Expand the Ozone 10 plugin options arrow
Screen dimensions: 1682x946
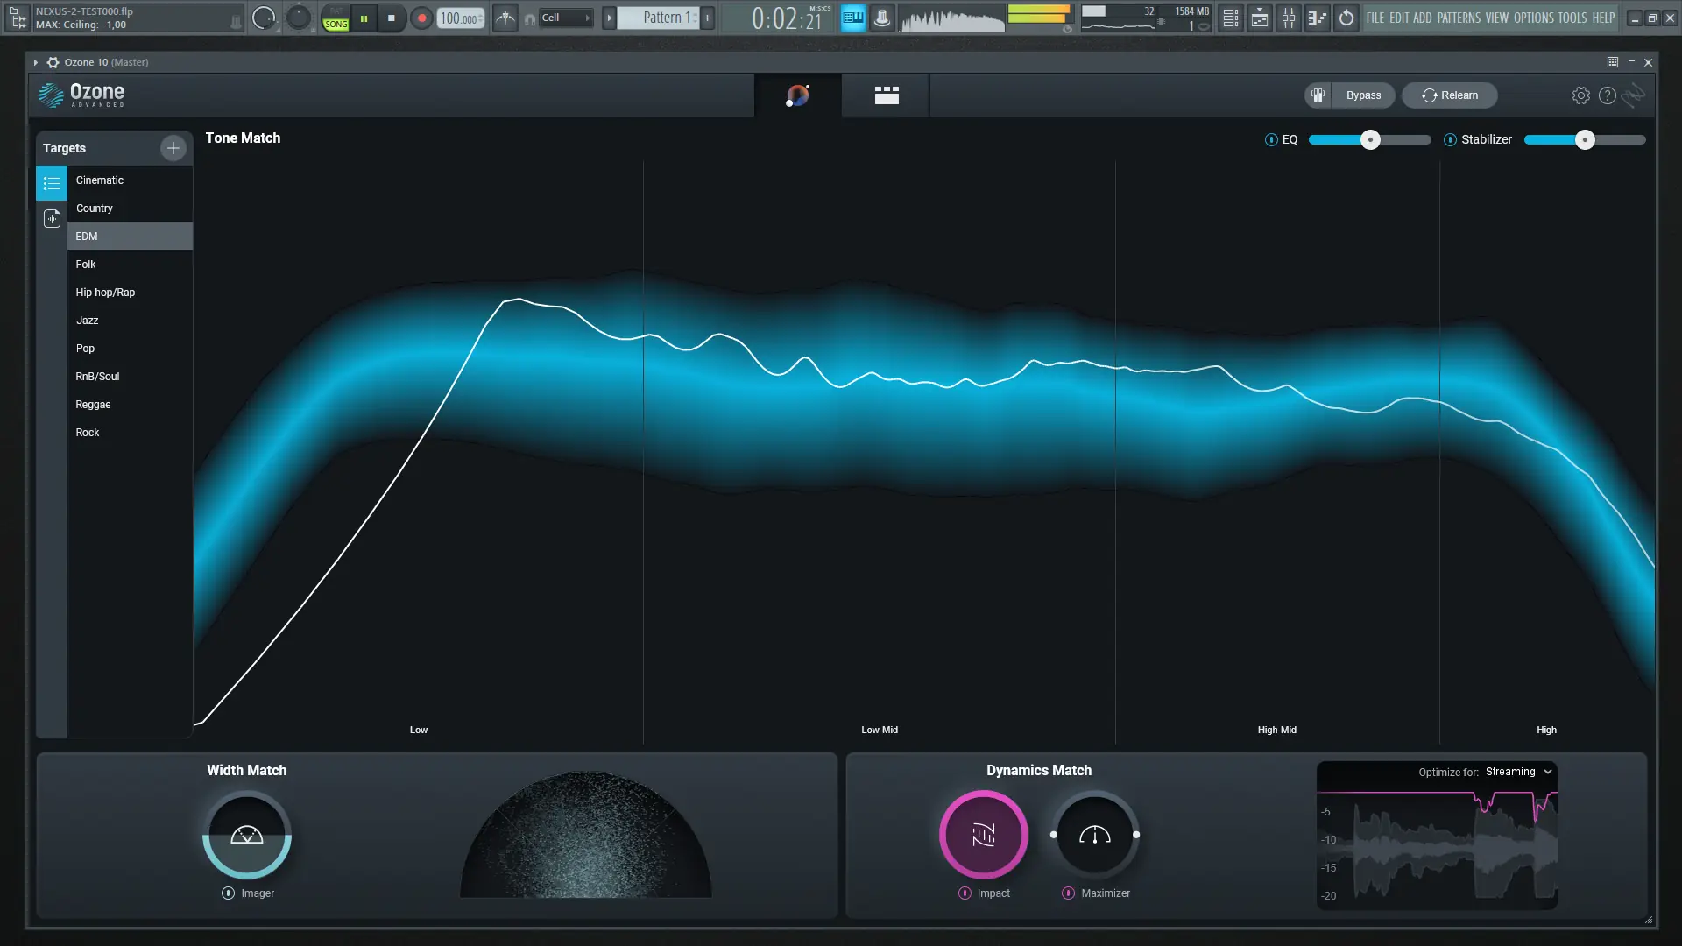[35, 62]
